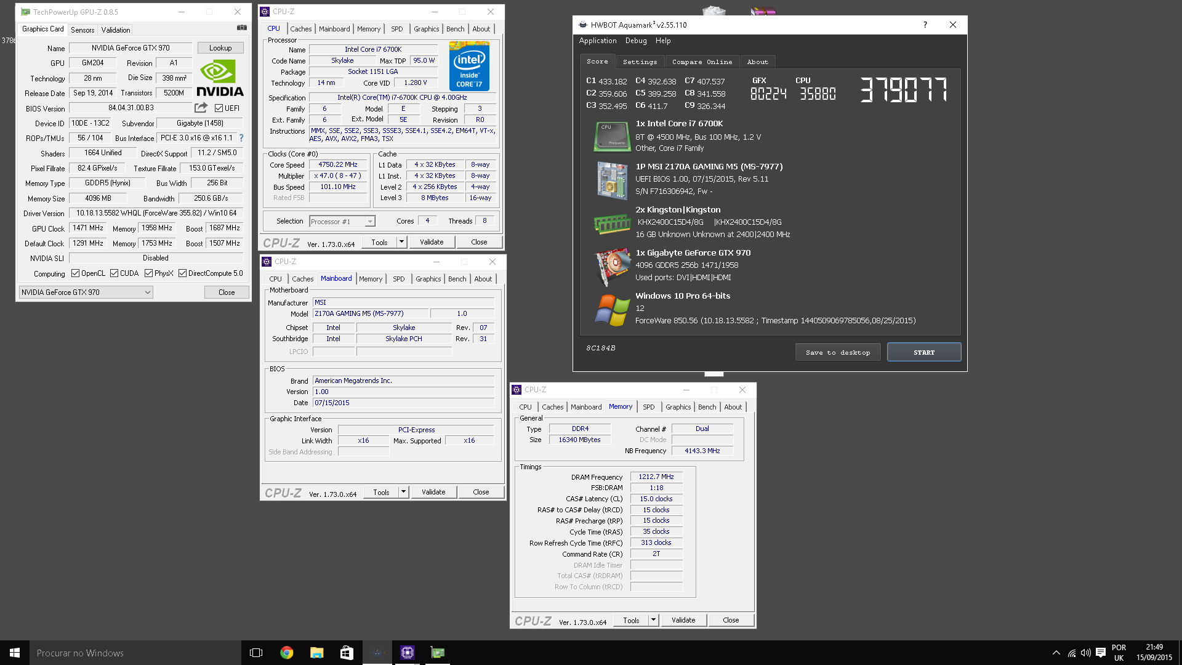Image resolution: width=1182 pixels, height=665 pixels.
Task: Open the Processor #1 selection dropdown
Action: (342, 222)
